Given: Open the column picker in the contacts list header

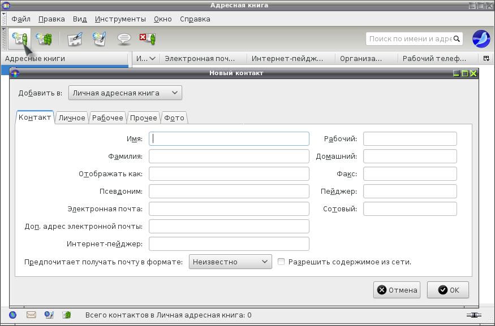Looking at the screenshot, I should pos(486,58).
